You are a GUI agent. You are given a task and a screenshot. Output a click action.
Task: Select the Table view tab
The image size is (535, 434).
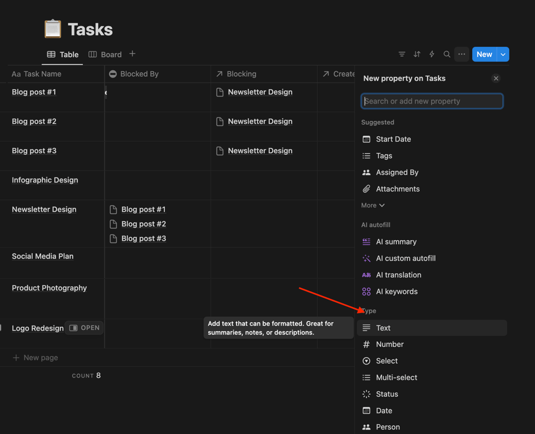pyautogui.click(x=63, y=55)
